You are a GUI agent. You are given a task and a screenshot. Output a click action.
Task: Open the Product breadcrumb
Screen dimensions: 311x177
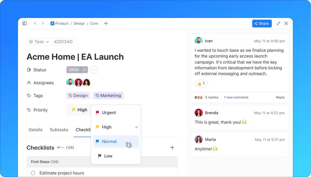click(62, 23)
